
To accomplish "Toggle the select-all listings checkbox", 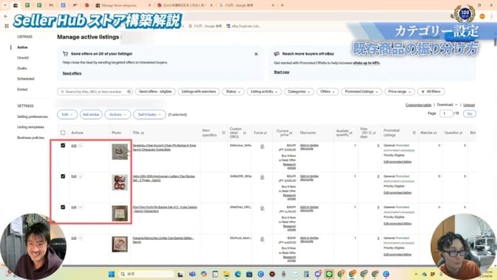I will (62, 133).
